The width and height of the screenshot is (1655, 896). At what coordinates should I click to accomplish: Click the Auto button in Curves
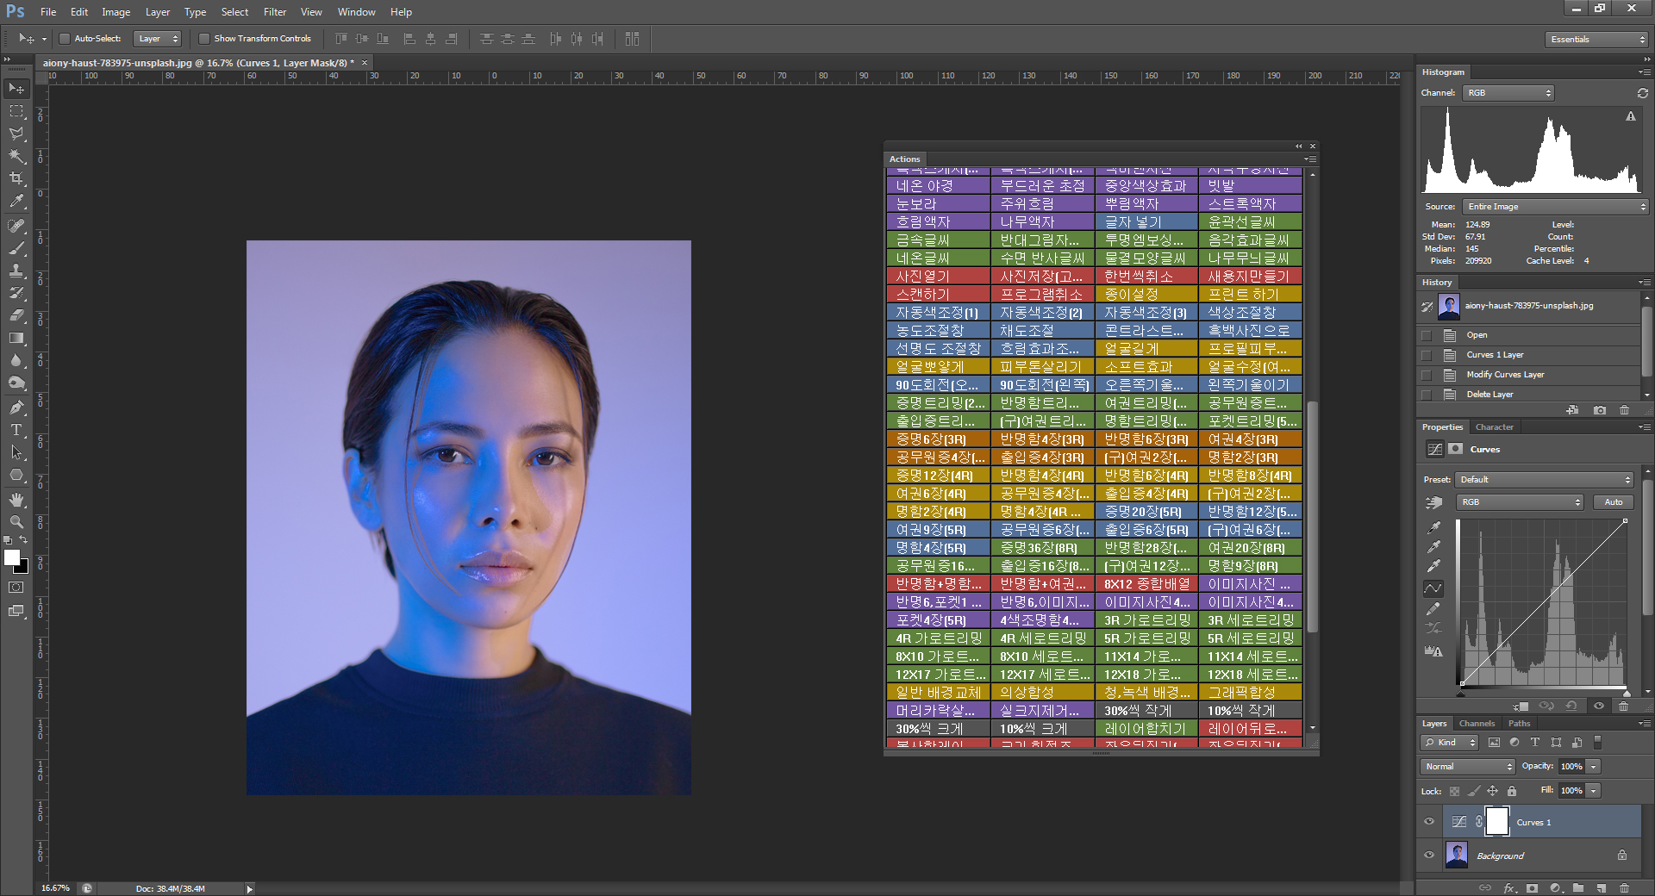(1613, 502)
